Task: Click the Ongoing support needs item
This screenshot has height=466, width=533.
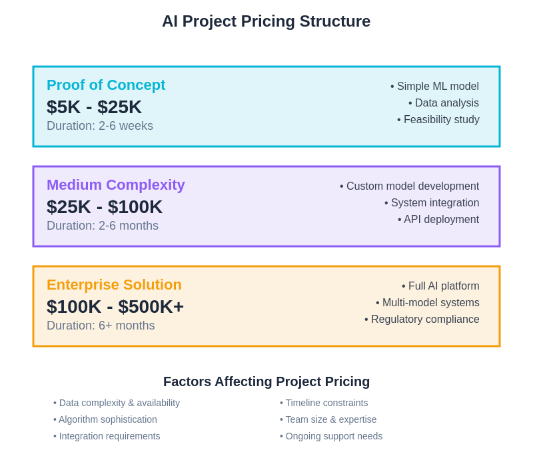Action: 331,436
